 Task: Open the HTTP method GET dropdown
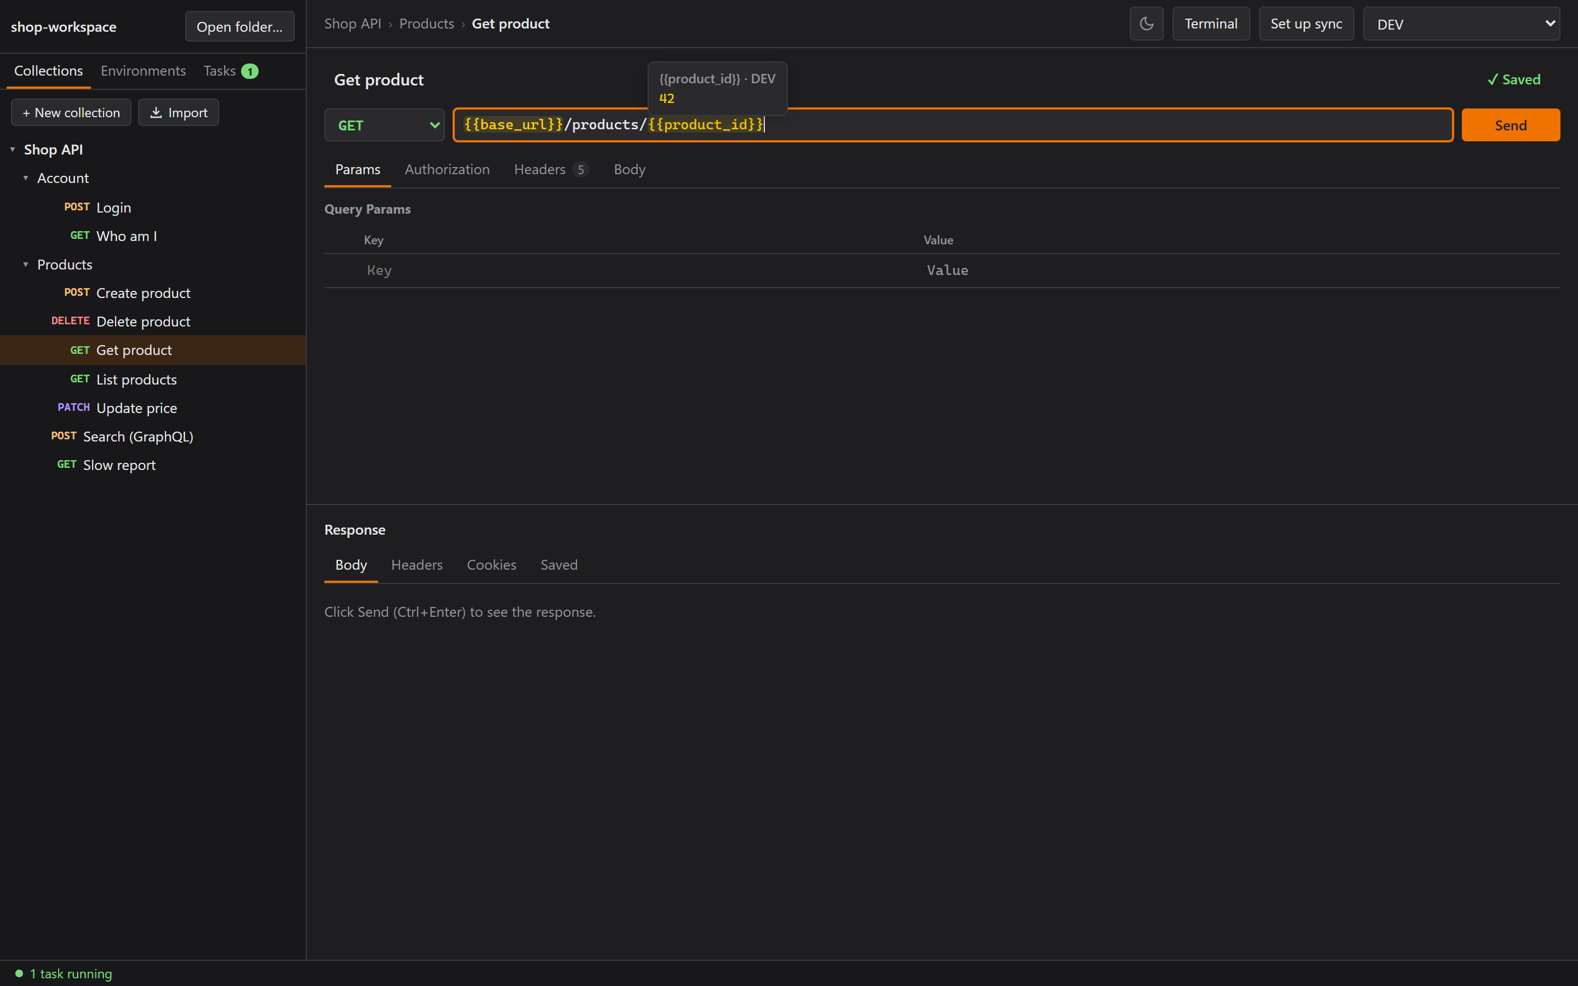click(384, 124)
